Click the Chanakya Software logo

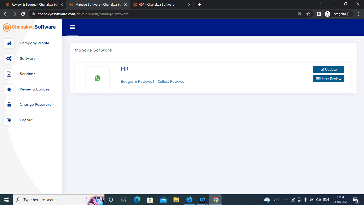[x=29, y=27]
